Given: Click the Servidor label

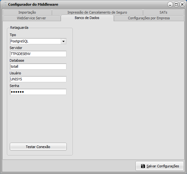Looking at the screenshot, I should click(16, 48).
